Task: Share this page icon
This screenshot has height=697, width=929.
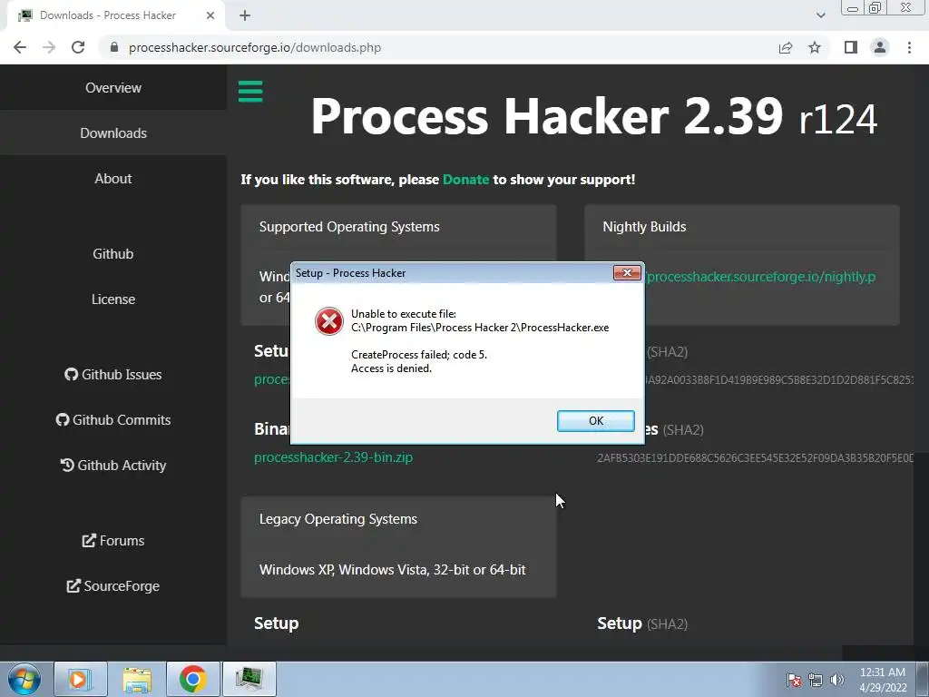Action: point(786,47)
